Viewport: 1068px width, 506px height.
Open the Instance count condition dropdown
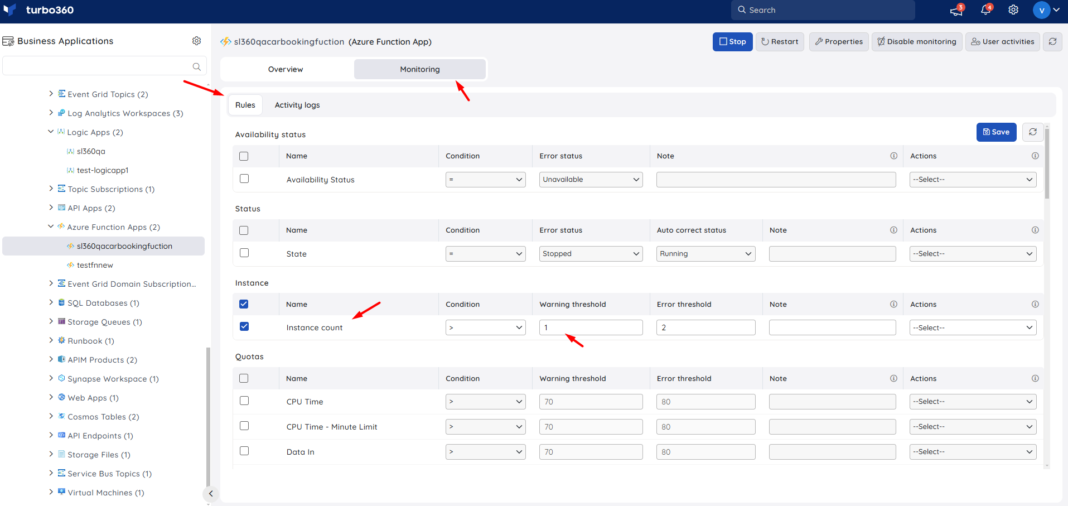click(x=485, y=328)
